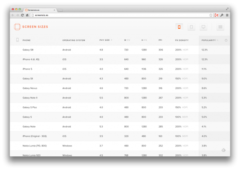Click the red bracket extension icon
Screen dimensions: 240x170
[216, 15]
